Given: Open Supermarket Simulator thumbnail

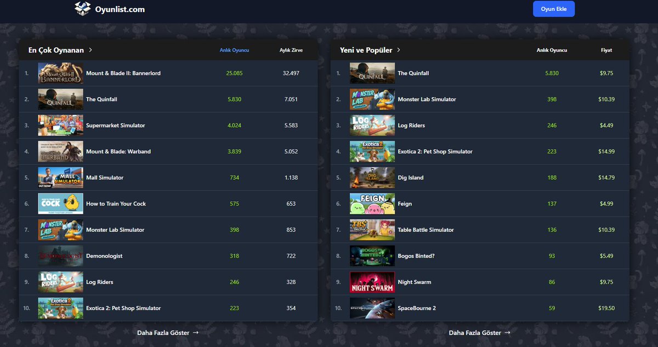Looking at the screenshot, I should (x=61, y=126).
